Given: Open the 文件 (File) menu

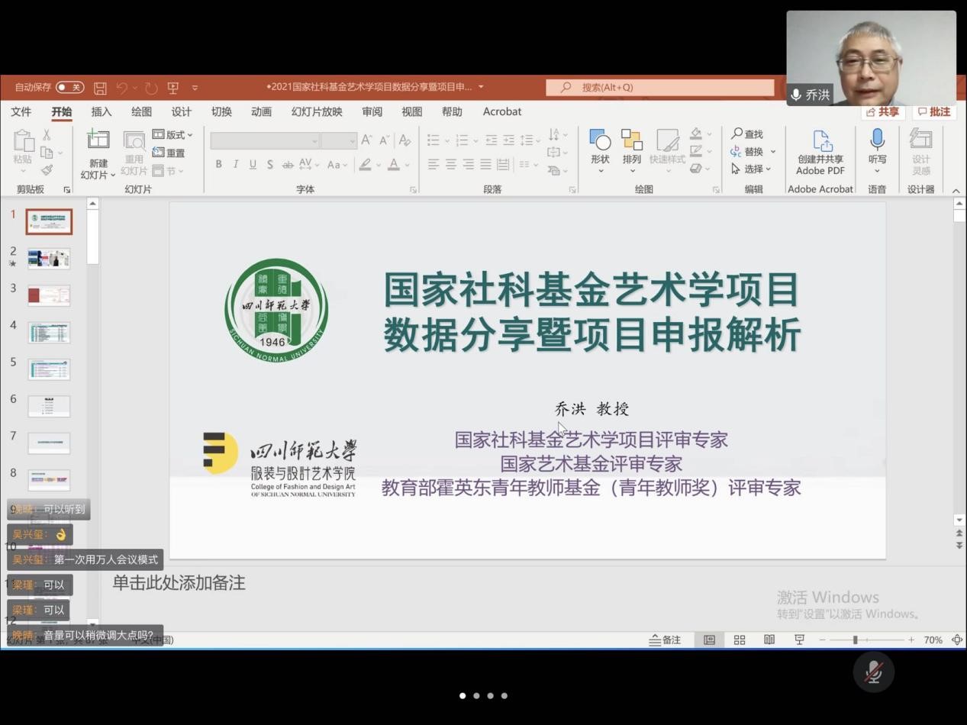Looking at the screenshot, I should (21, 111).
